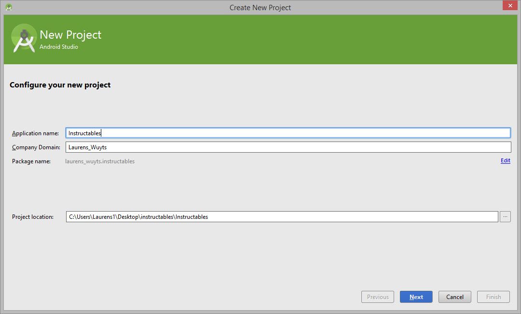
Task: Click the Configure your new project heading
Action: pyautogui.click(x=60, y=85)
